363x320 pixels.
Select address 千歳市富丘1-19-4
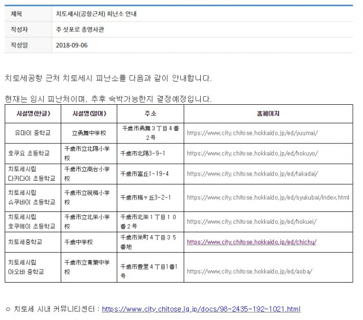click(145, 174)
